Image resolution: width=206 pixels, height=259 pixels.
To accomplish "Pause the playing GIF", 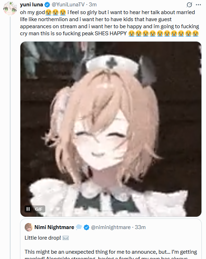I will 28,209.
